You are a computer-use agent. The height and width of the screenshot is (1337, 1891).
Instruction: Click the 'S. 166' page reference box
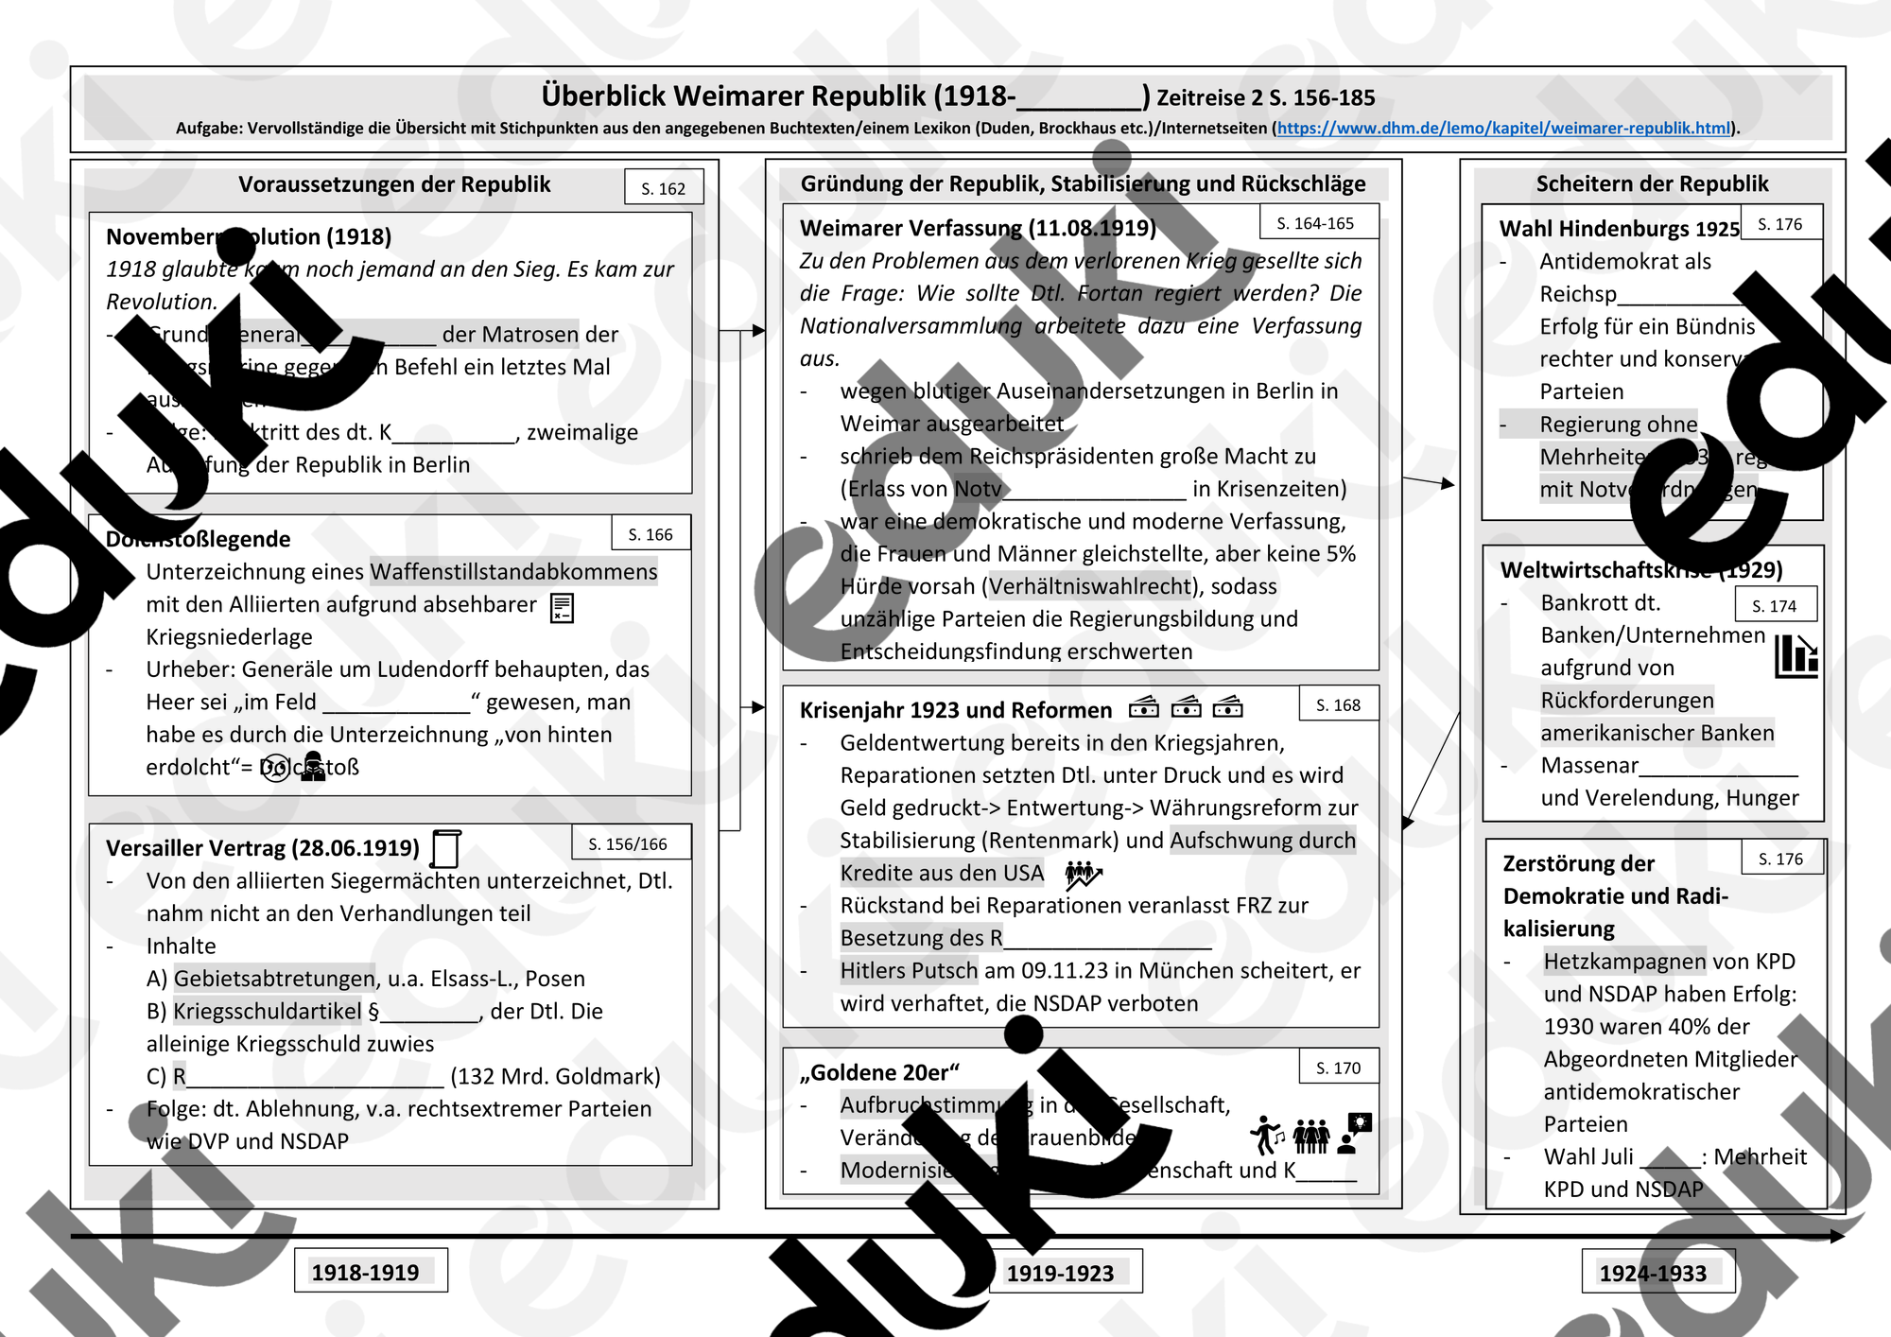(x=651, y=534)
